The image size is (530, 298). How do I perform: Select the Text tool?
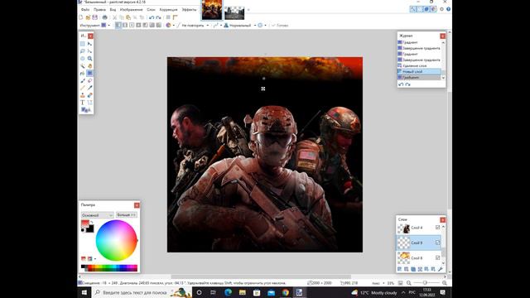tap(83, 103)
